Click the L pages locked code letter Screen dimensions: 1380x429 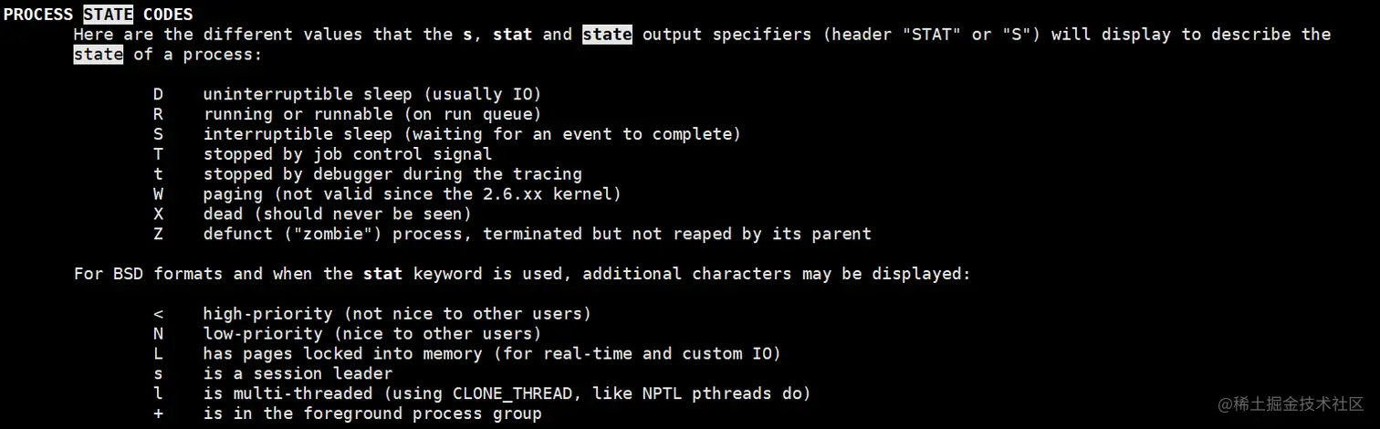(159, 354)
